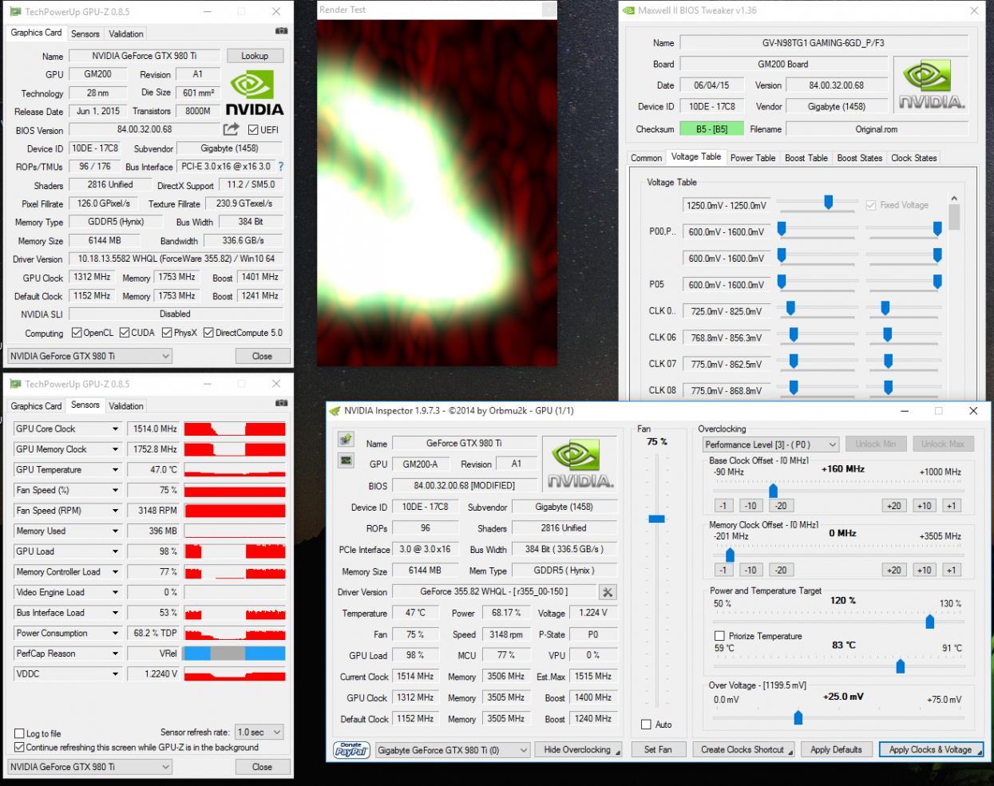Screen dimensions: 994x786
Task: Click Maxwell II BIOS Tweaker title bar icon
Action: [628, 11]
